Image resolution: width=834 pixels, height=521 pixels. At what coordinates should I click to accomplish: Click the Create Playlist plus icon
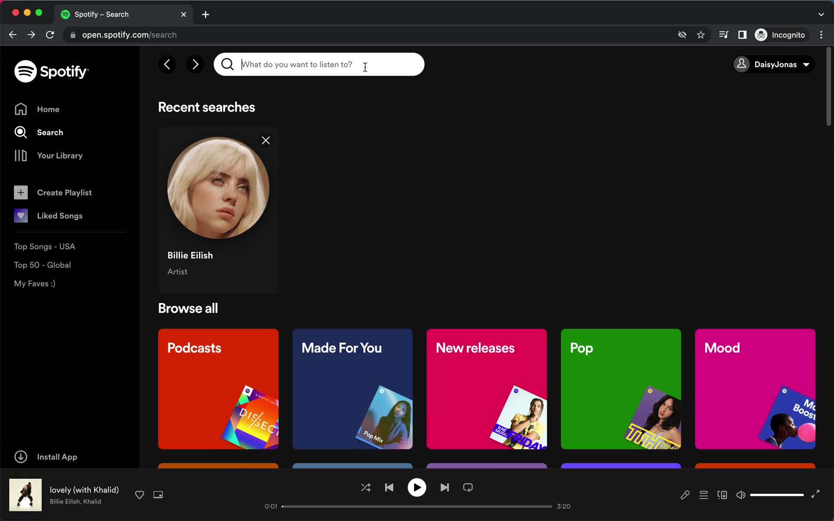pyautogui.click(x=21, y=192)
